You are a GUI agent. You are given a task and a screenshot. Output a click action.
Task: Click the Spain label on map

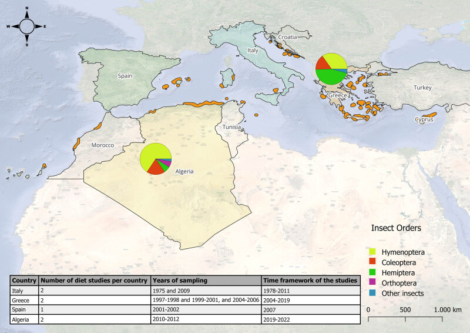click(x=125, y=76)
